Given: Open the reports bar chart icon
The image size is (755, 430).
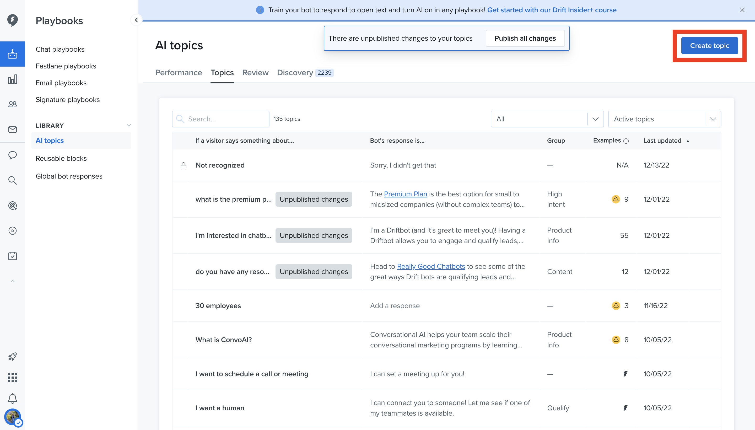Looking at the screenshot, I should click(12, 79).
